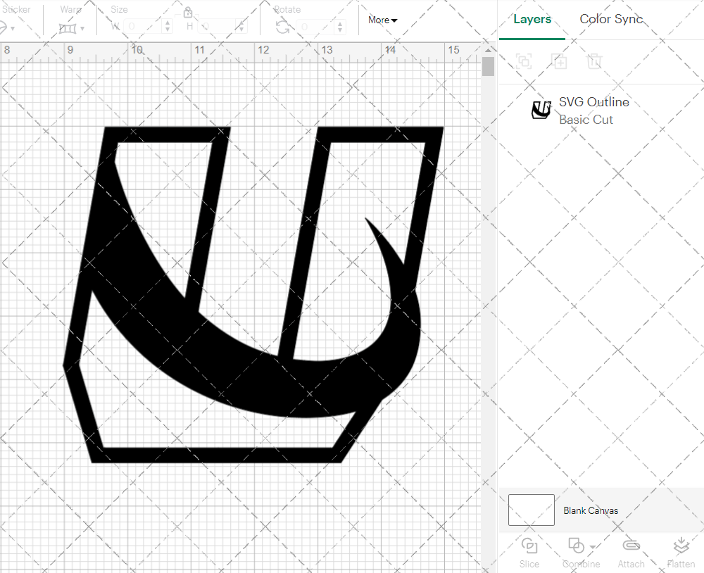This screenshot has height=573, width=704.
Task: Toggle the aspect ratio lock icon
Action: (188, 12)
